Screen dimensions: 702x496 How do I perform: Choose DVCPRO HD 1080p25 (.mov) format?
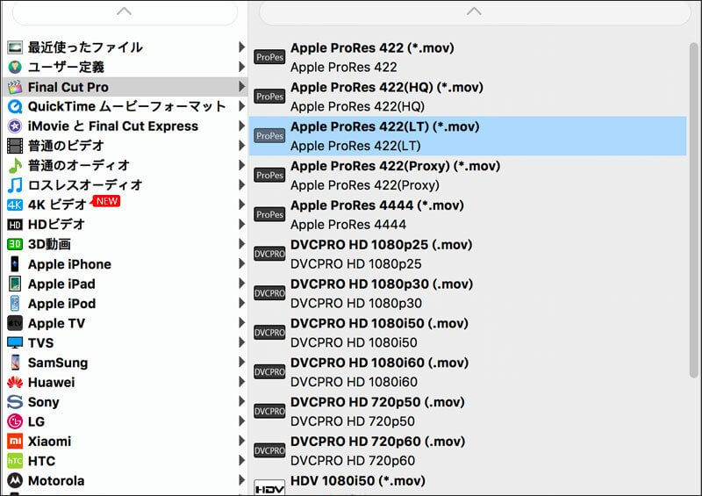[468, 254]
